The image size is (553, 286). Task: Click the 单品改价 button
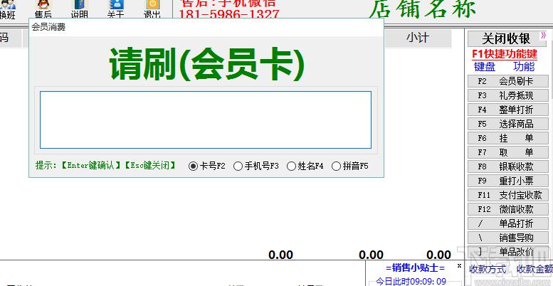click(x=508, y=252)
